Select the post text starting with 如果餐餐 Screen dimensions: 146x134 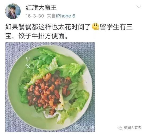pos(69,31)
